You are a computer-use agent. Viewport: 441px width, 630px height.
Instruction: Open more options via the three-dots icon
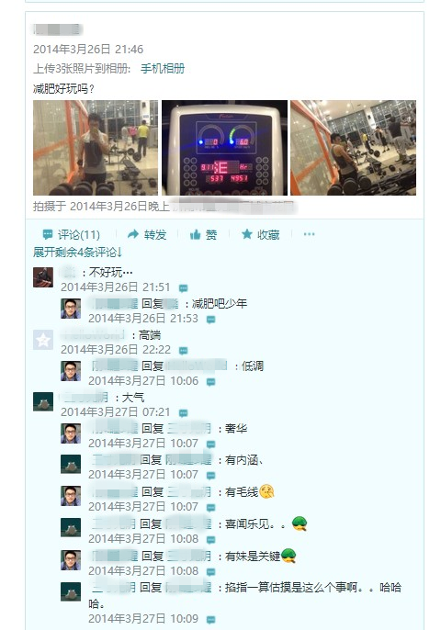pyautogui.click(x=309, y=234)
